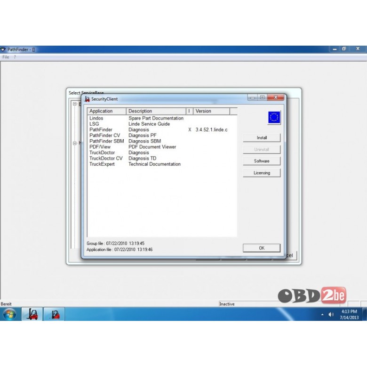Click the PathFinder title bar icon
This screenshot has width=367, height=367.
[3, 49]
